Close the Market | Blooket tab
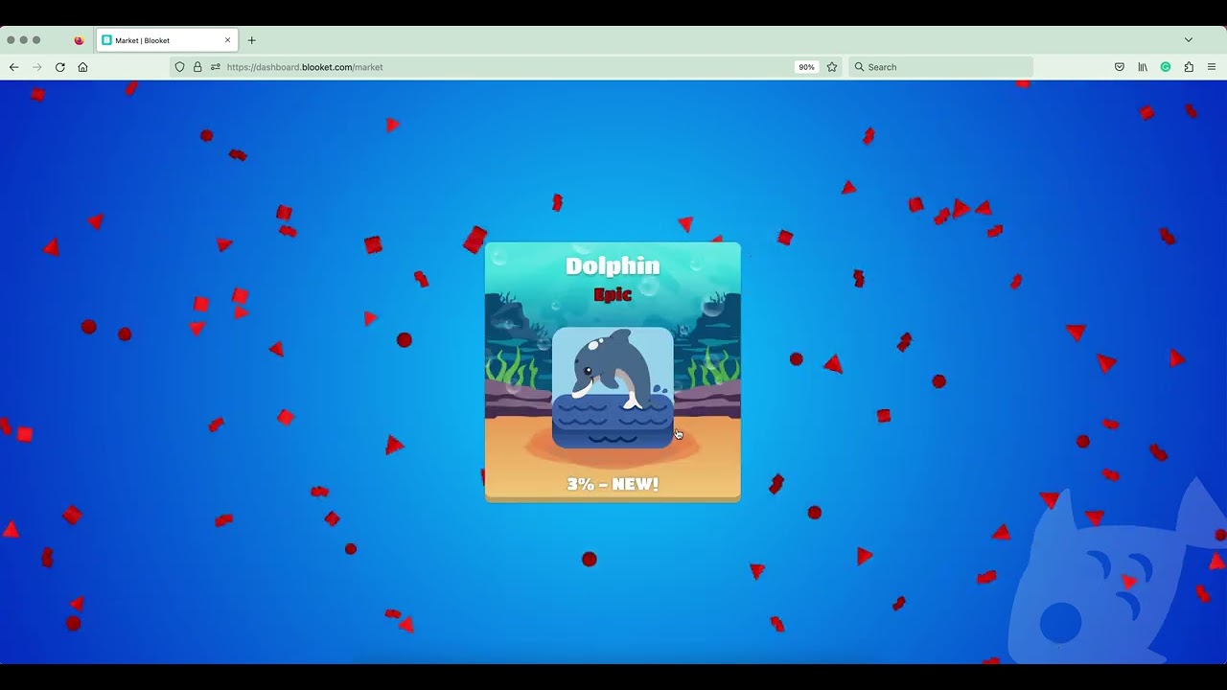 click(x=228, y=40)
